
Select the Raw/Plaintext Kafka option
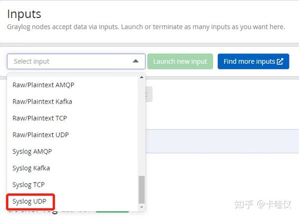[42, 102]
